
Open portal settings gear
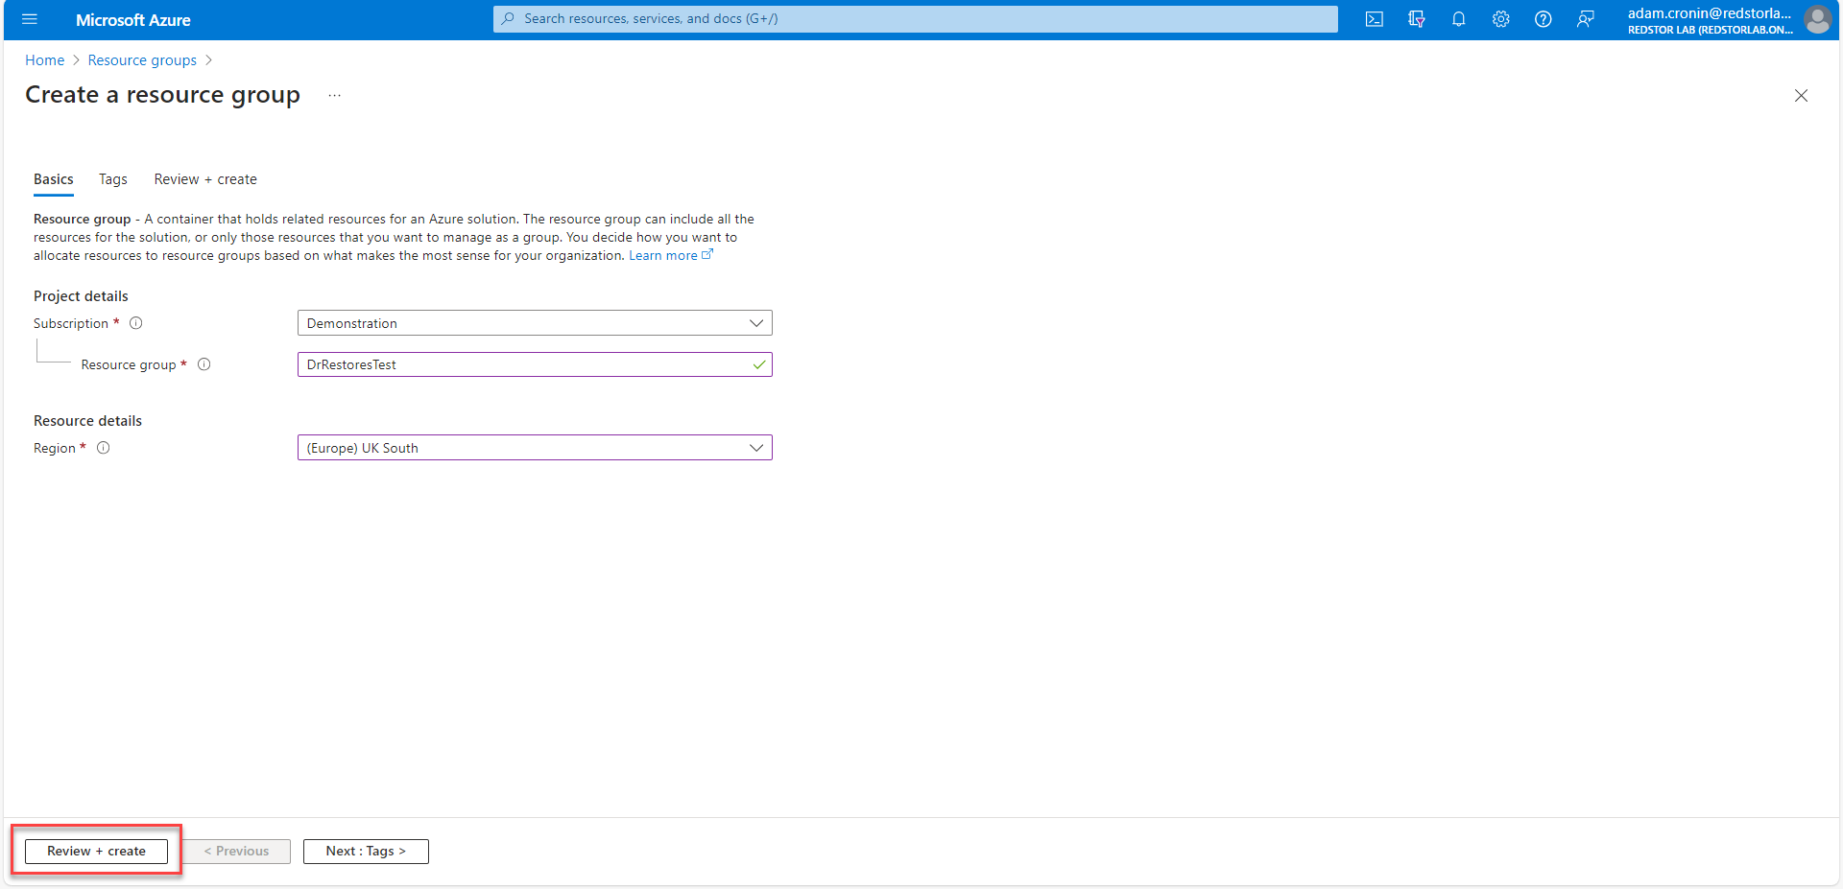(1501, 19)
